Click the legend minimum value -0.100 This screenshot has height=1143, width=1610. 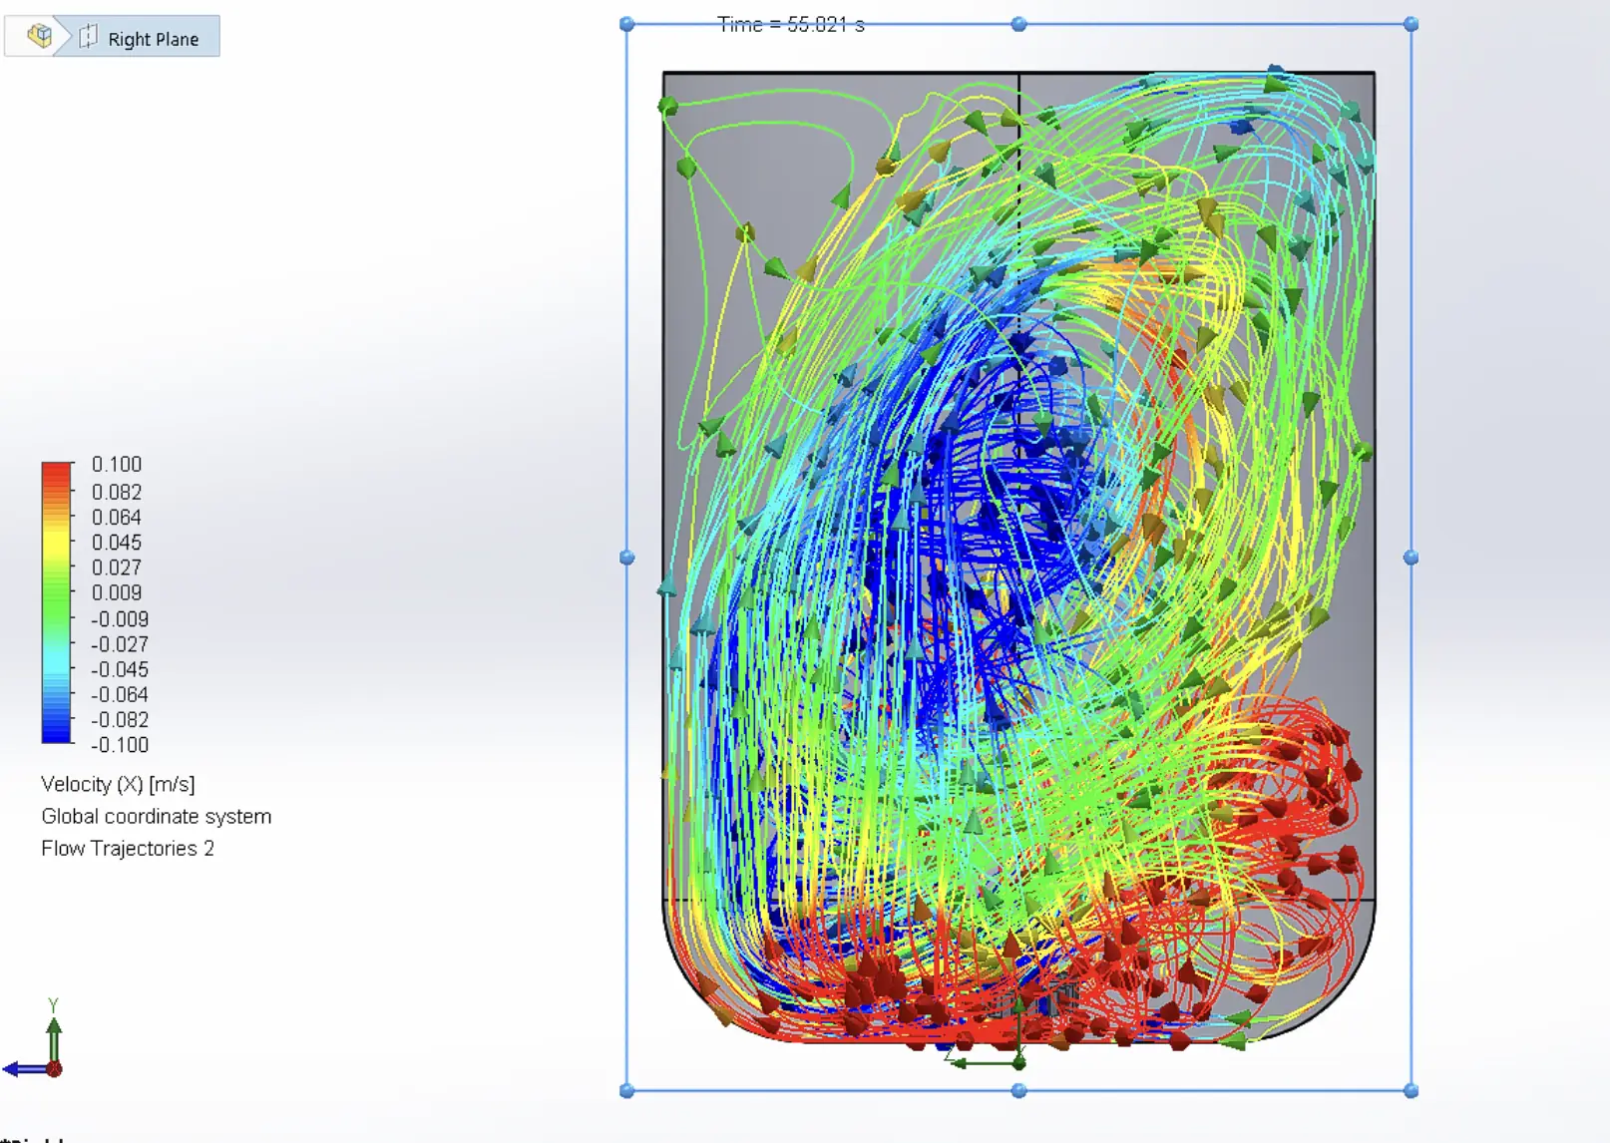[120, 745]
